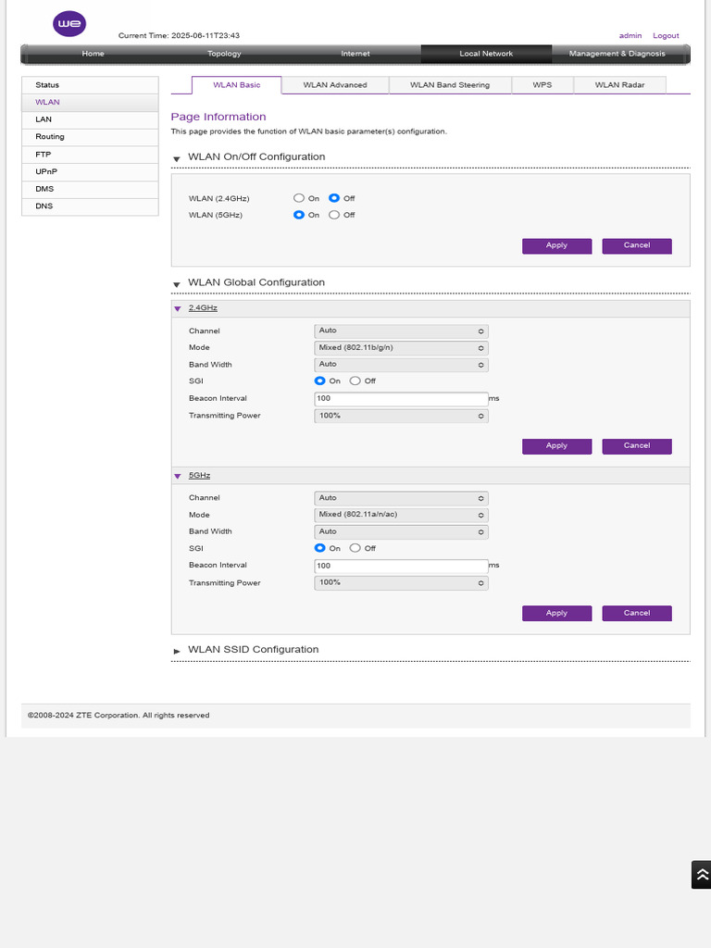Screen dimensions: 711x948
Task: Apply the WLAN On/Off configuration
Action: tap(556, 245)
